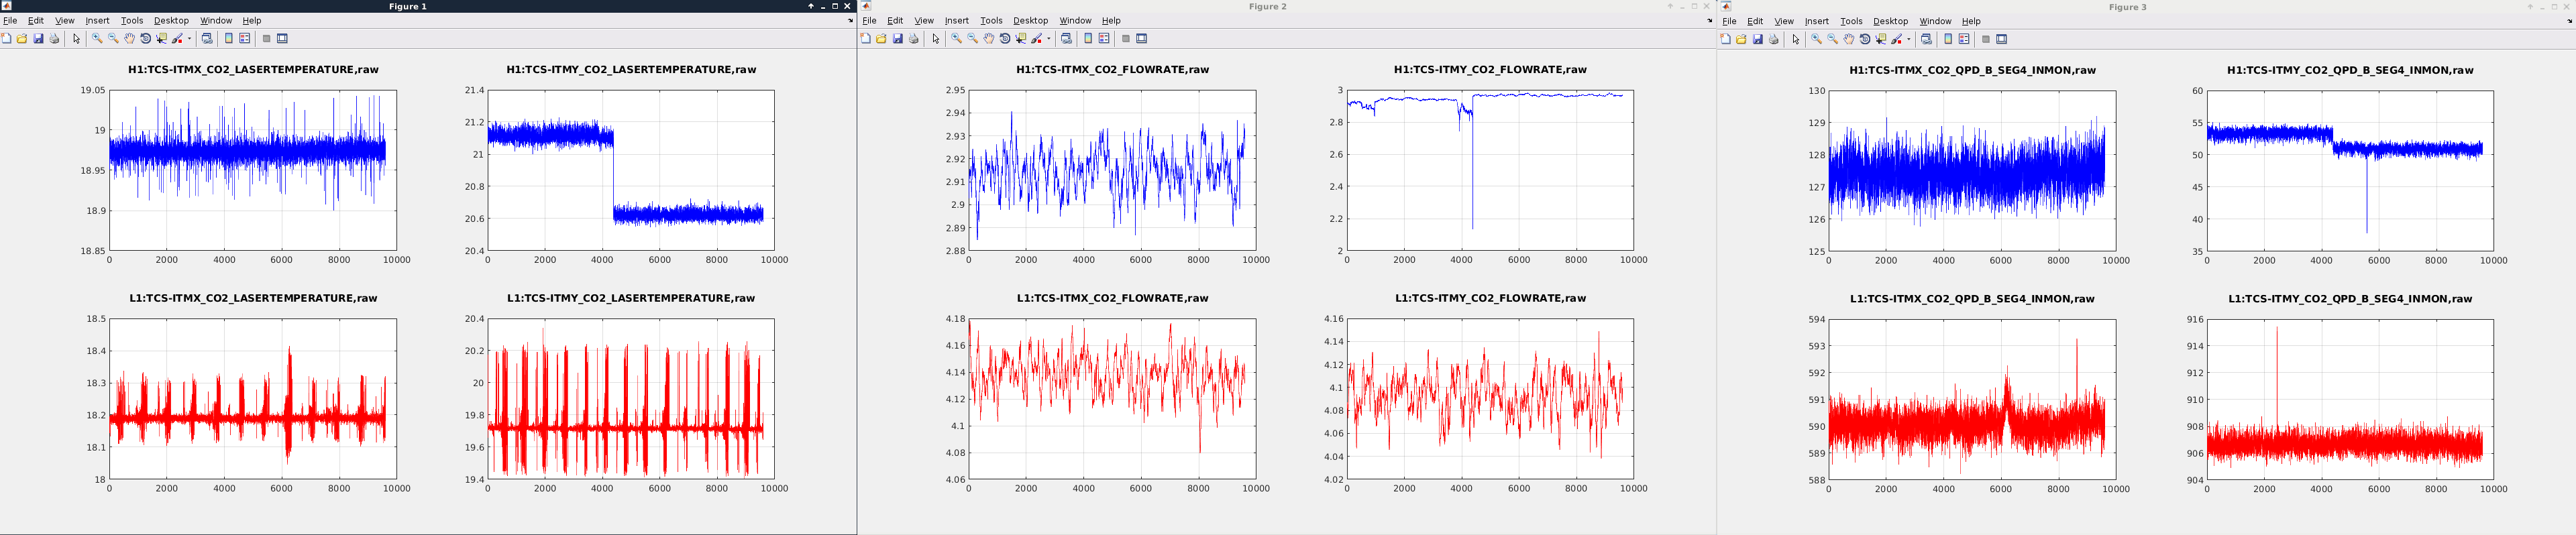Toggle Insert Colorbar in Figure 1
2576x535 pixels.
[x=229, y=39]
